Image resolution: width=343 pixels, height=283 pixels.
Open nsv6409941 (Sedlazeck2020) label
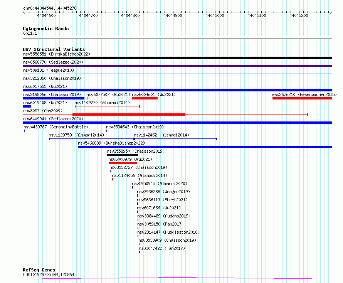(x=53, y=119)
